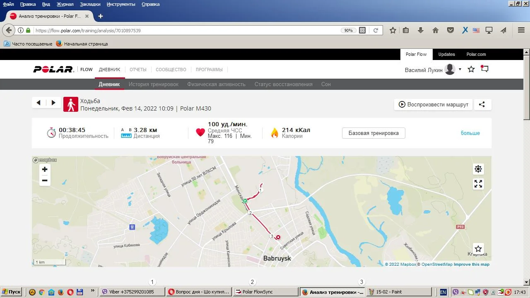Switch to the Updates top tab
This screenshot has width=530, height=298.
pos(446,54)
